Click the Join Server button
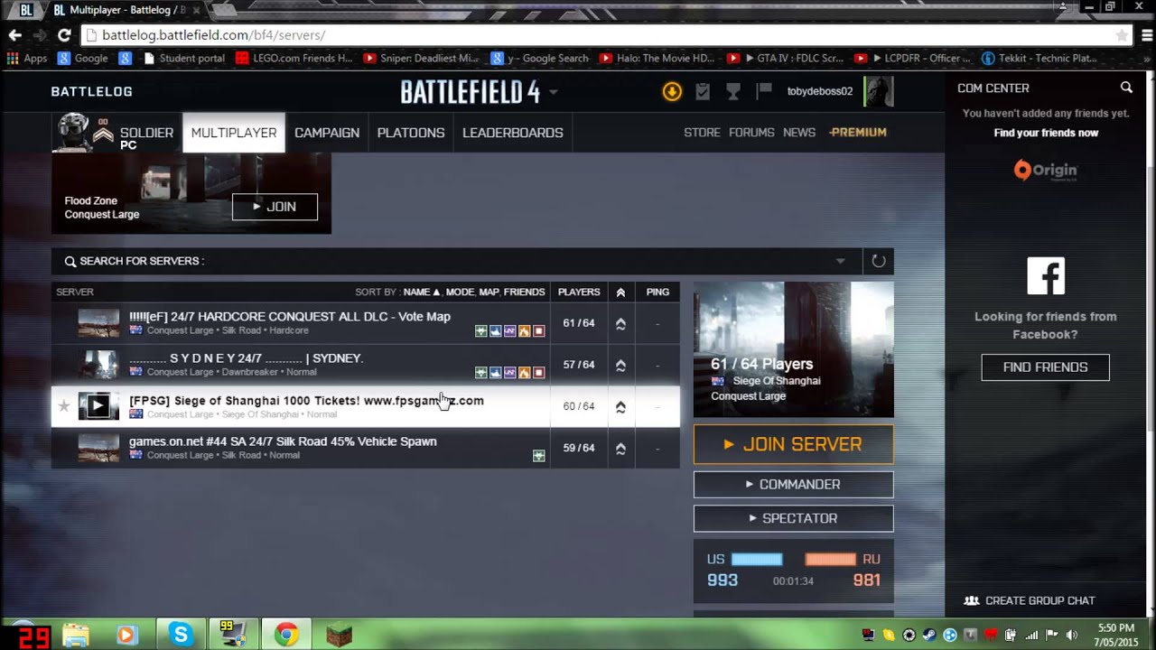The height and width of the screenshot is (650, 1156). pyautogui.click(x=794, y=444)
